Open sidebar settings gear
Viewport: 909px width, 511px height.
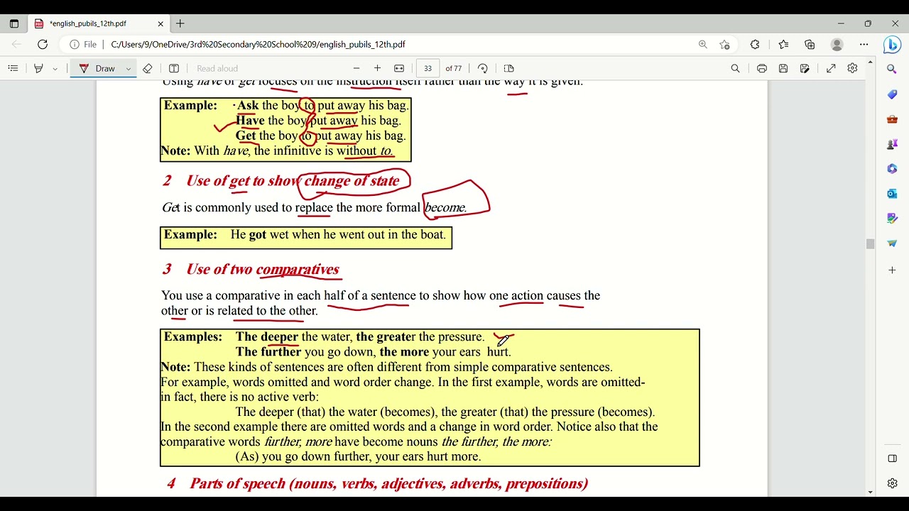click(892, 483)
